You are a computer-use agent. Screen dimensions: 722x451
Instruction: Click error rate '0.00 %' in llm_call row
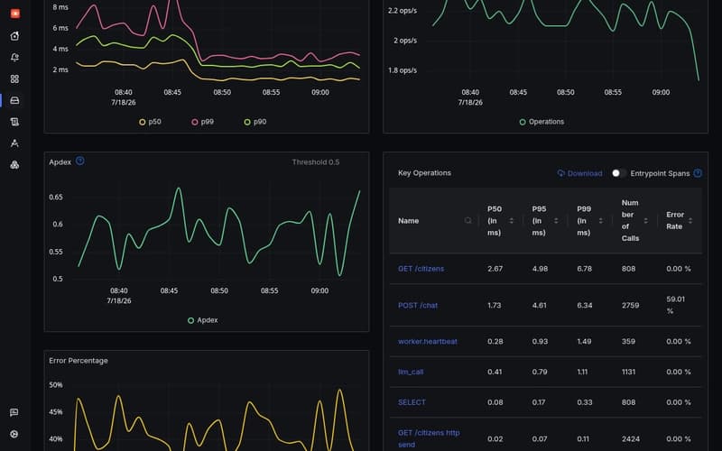(679, 372)
